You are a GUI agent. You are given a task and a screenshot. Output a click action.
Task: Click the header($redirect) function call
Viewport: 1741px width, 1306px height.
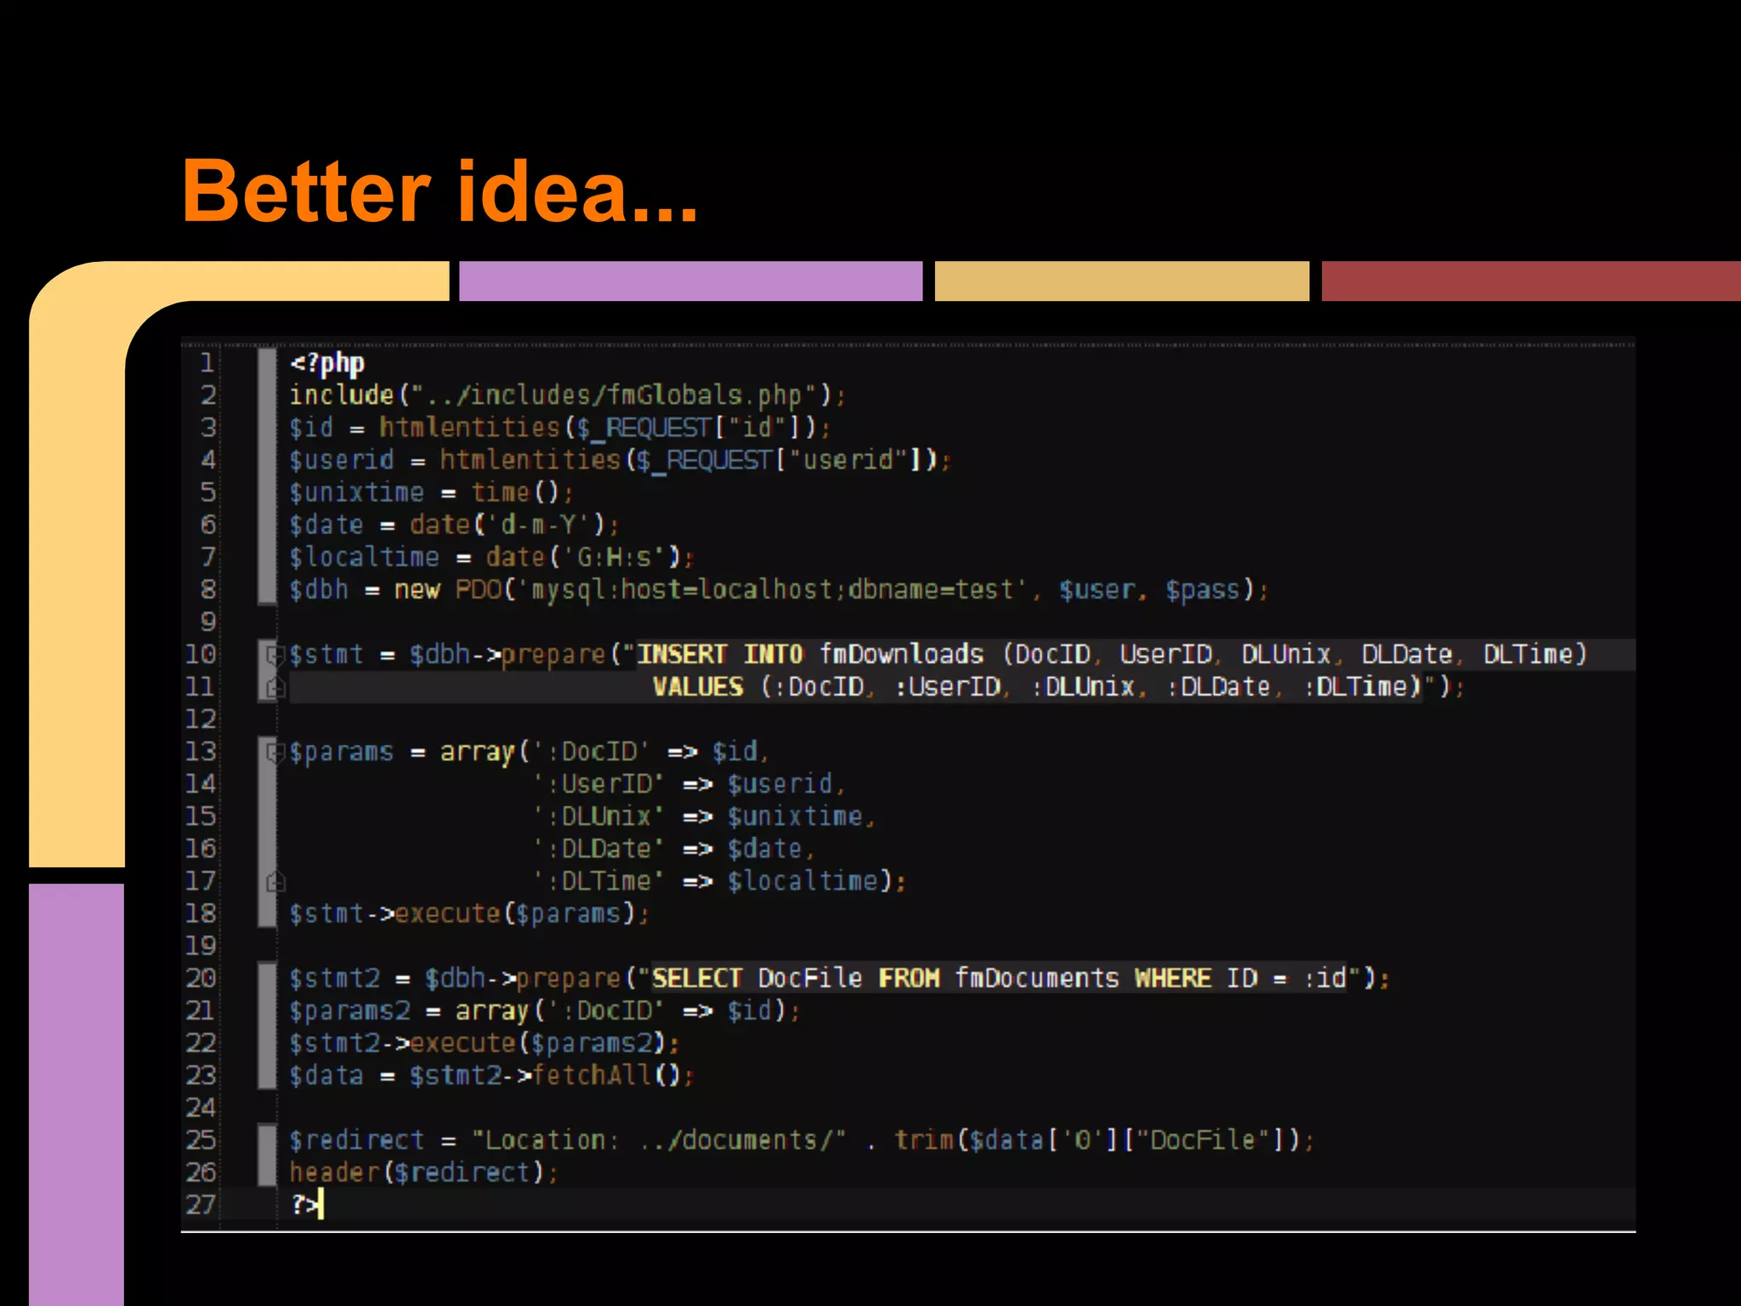point(417,1173)
